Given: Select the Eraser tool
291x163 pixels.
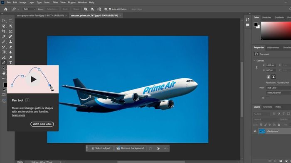Looking at the screenshot, I should pos(10,47).
